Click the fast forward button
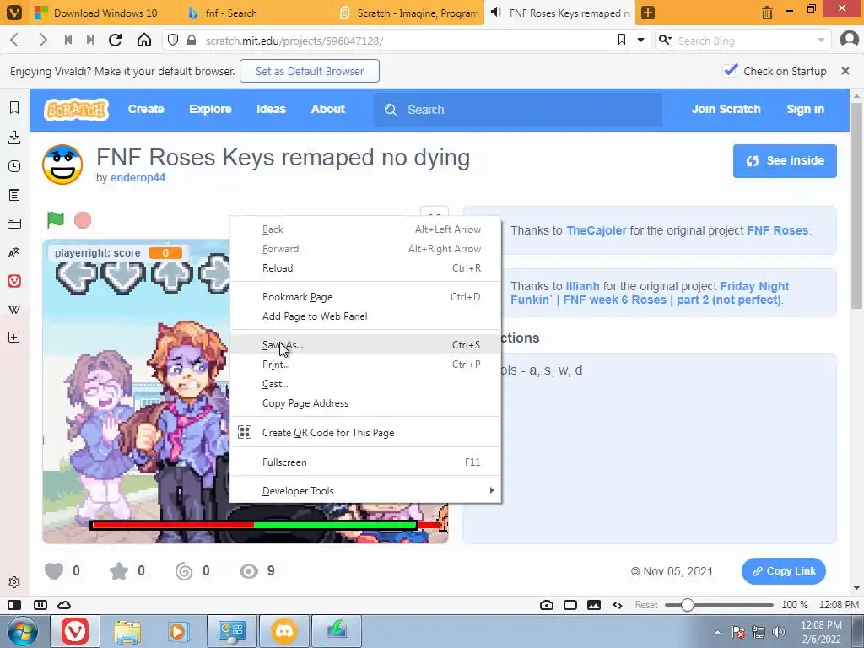 coord(90,40)
